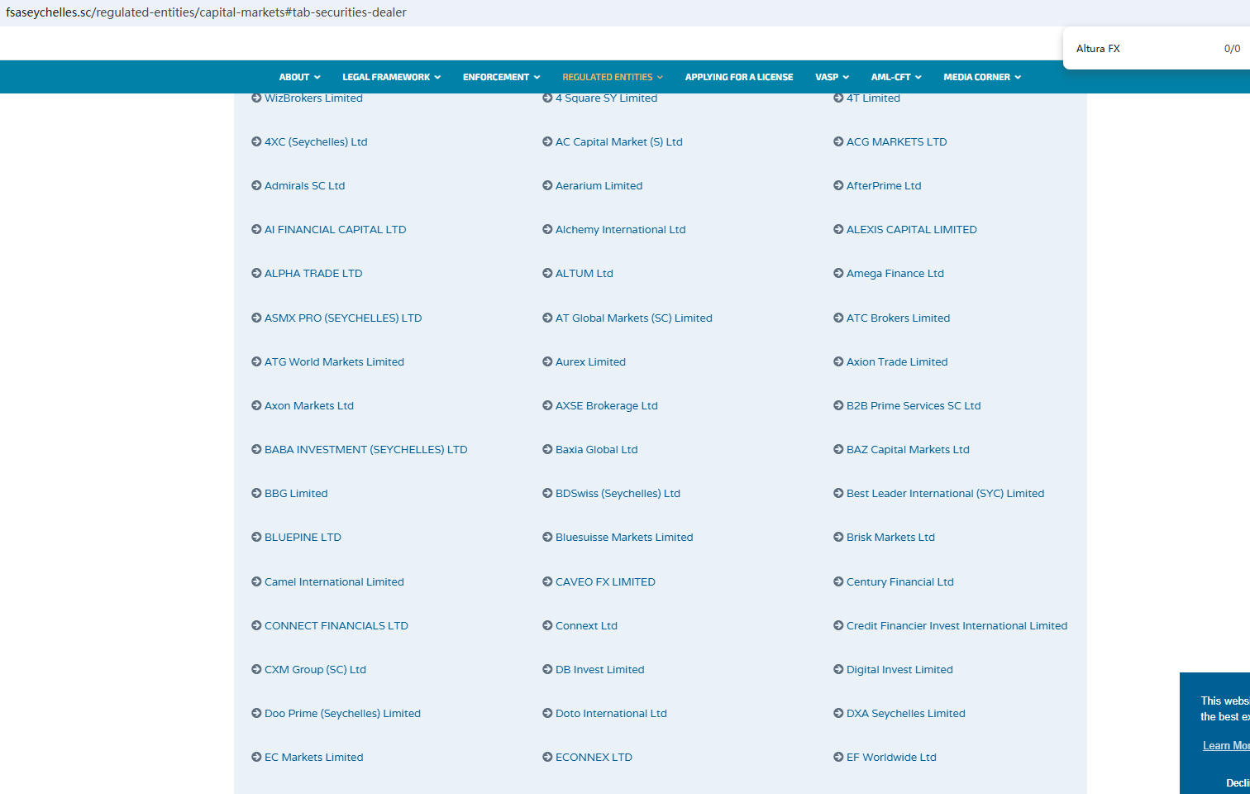Click arrow icon next to ASMX PRO (SEYCHELLES) LTD
The image size is (1250, 794).
coord(256,318)
